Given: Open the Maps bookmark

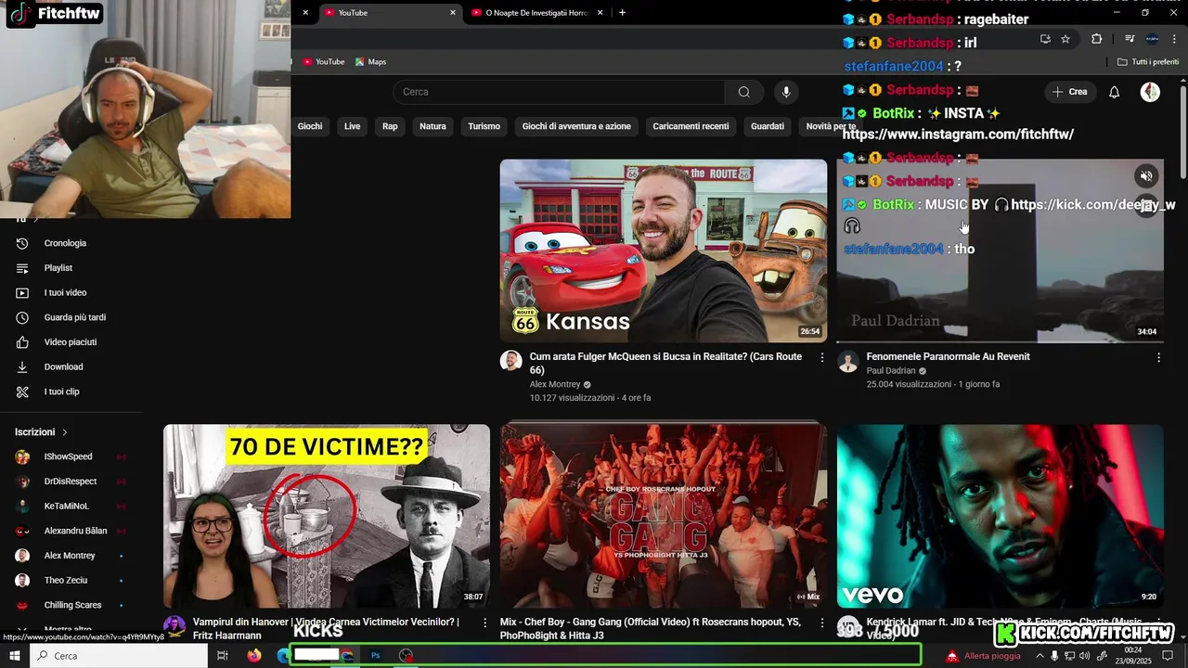Looking at the screenshot, I should click(x=371, y=62).
